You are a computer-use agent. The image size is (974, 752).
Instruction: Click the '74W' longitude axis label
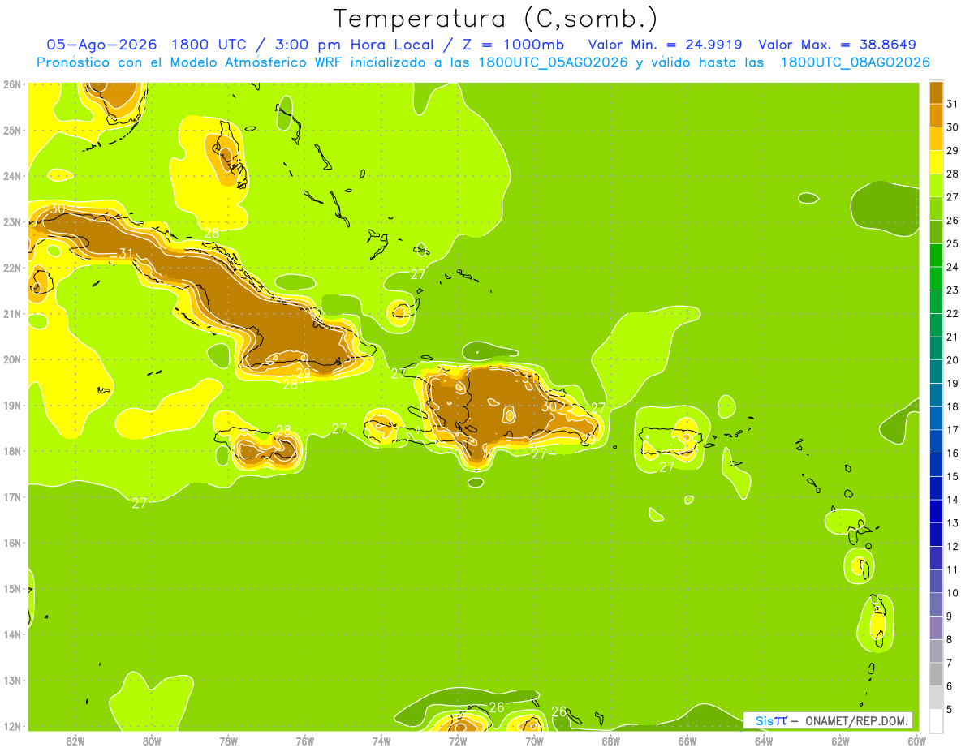pos(381,741)
